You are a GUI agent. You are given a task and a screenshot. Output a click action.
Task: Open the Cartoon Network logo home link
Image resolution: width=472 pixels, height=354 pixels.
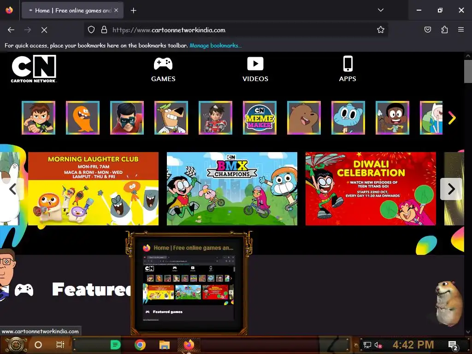pyautogui.click(x=34, y=69)
